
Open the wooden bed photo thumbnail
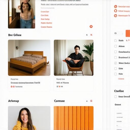tap(29, 58)
